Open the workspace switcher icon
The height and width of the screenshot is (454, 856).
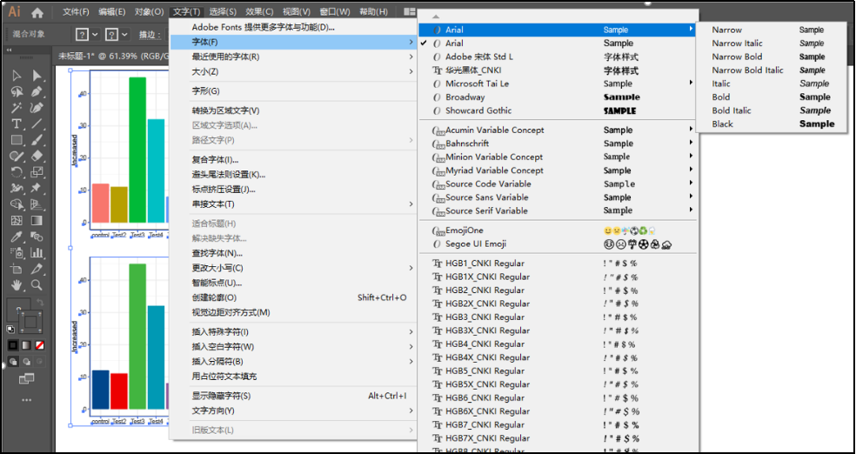tap(410, 12)
